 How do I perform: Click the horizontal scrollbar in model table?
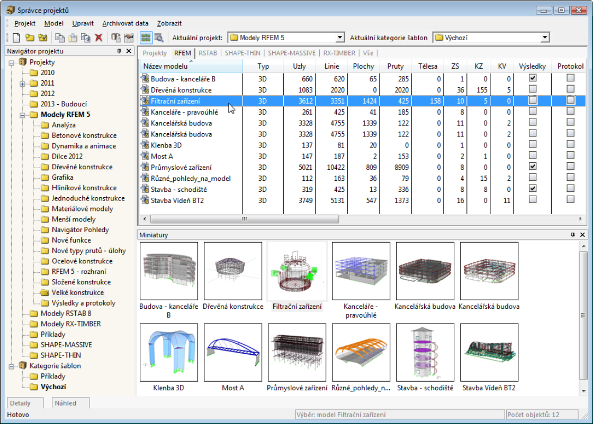coord(244,218)
